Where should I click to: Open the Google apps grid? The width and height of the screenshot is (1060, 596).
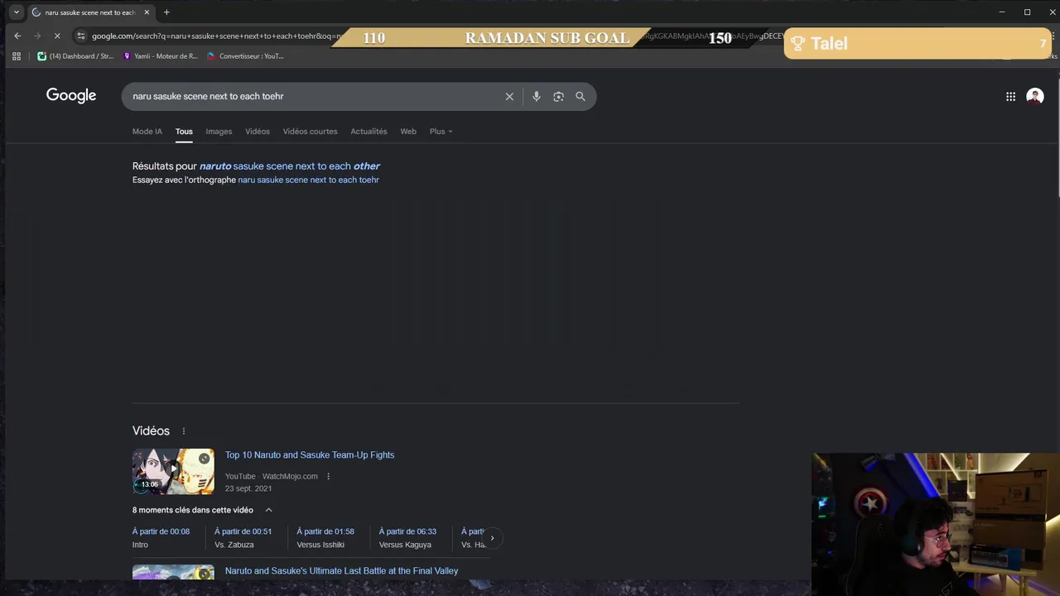1010,97
